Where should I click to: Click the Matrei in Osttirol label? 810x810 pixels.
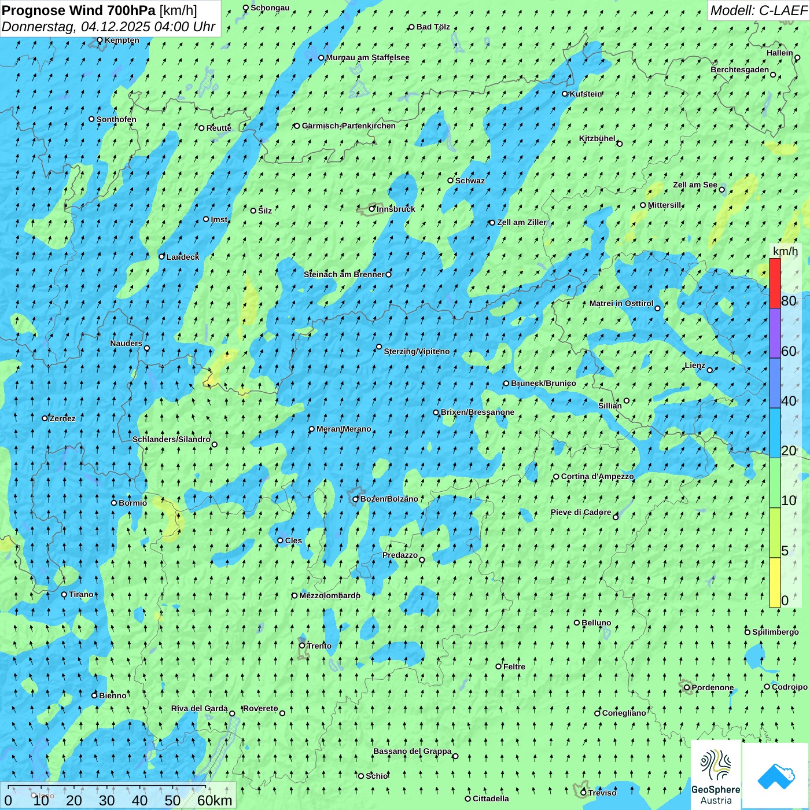[x=621, y=303]
